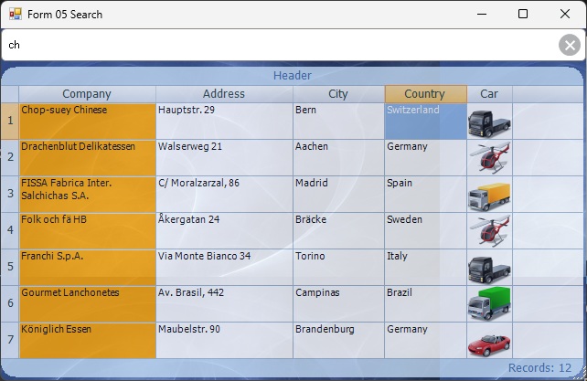Maximize the Form 05 Search window
Image resolution: width=587 pixels, height=381 pixels.
coord(523,15)
